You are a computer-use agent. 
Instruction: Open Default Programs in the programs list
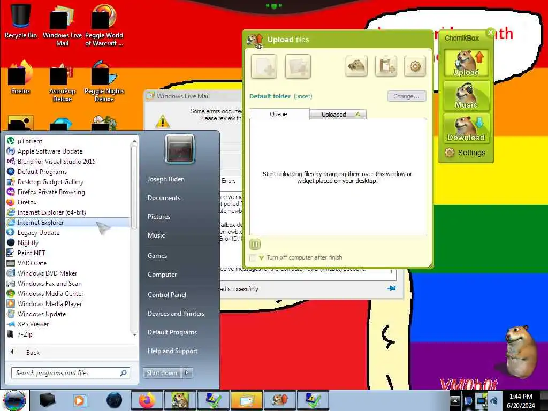point(68,172)
